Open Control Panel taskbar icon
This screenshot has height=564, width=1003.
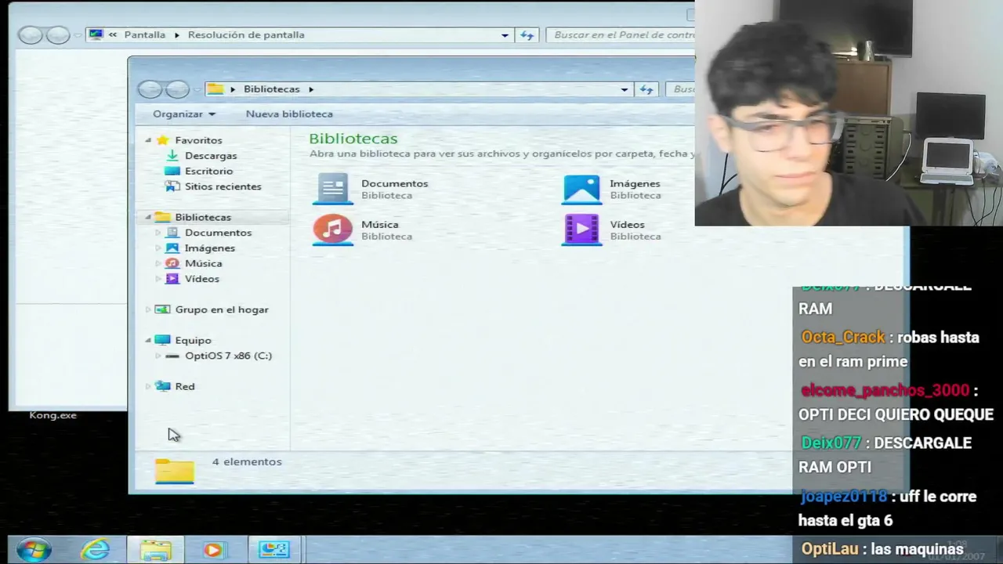coord(273,550)
